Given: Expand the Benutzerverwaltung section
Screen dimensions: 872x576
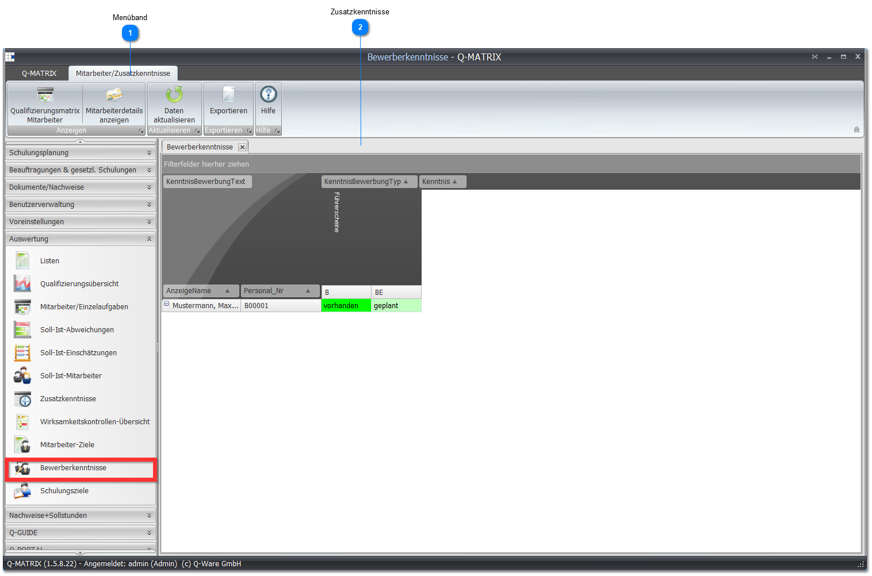Looking at the screenshot, I should point(81,205).
